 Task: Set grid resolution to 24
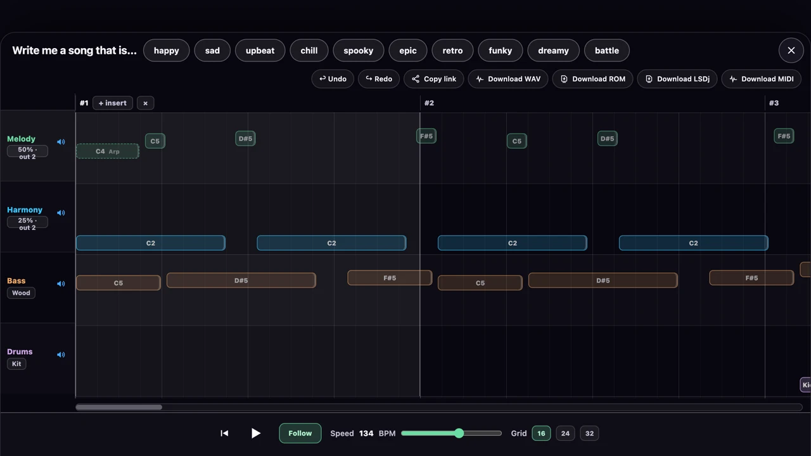tap(565, 433)
